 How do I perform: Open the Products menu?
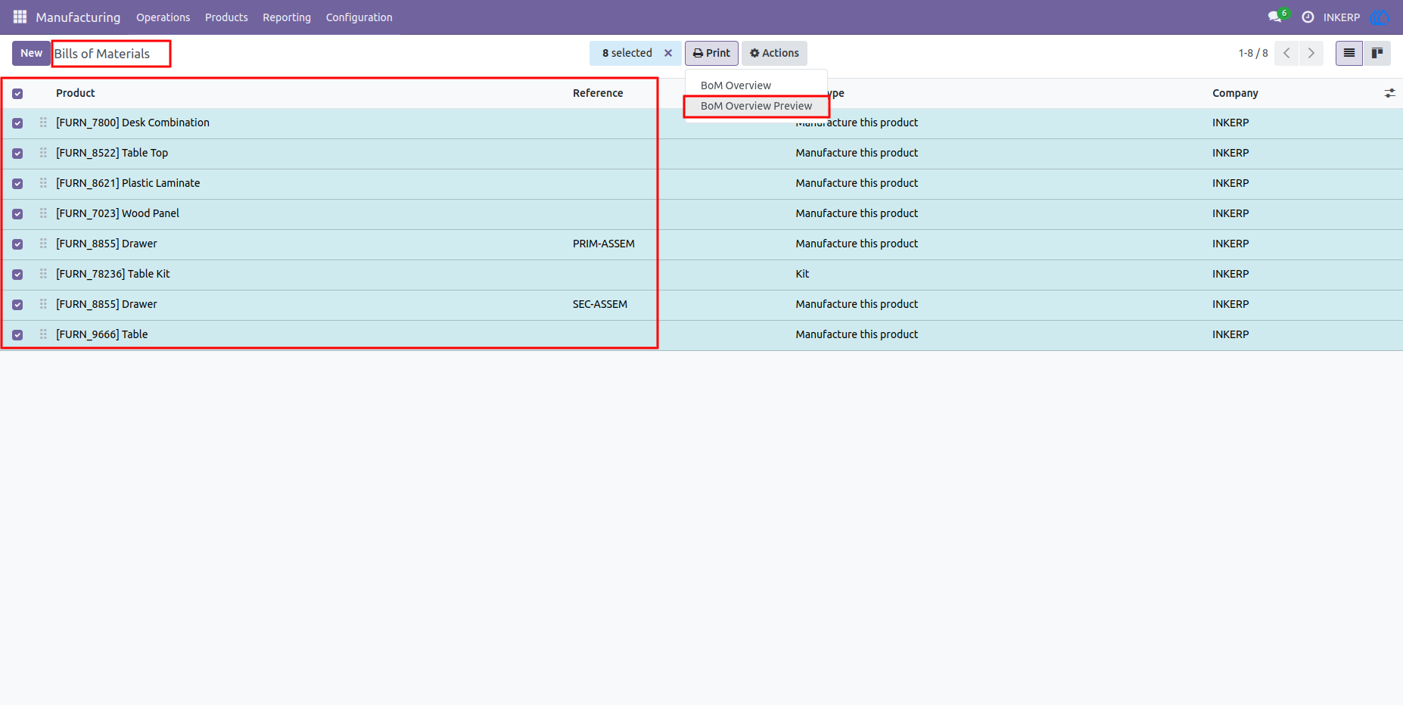click(226, 17)
